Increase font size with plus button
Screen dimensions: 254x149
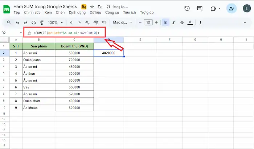pyautogui.click(x=156, y=22)
